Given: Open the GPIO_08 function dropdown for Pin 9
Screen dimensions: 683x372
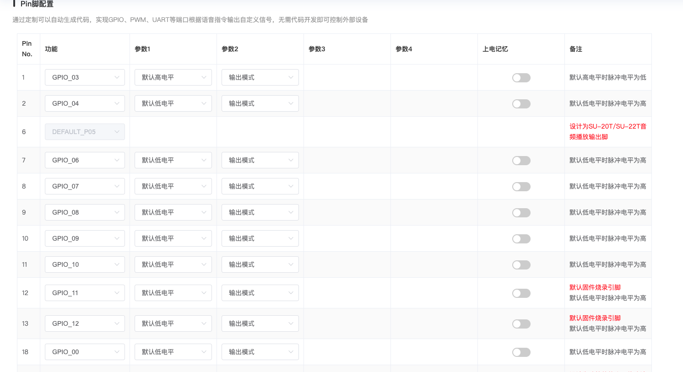Looking at the screenshot, I should (85, 212).
